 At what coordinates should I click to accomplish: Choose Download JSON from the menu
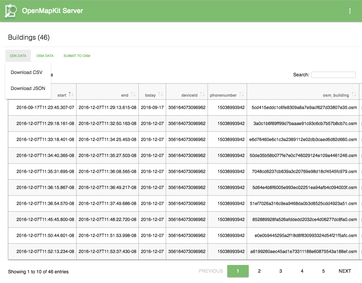pyautogui.click(x=28, y=88)
